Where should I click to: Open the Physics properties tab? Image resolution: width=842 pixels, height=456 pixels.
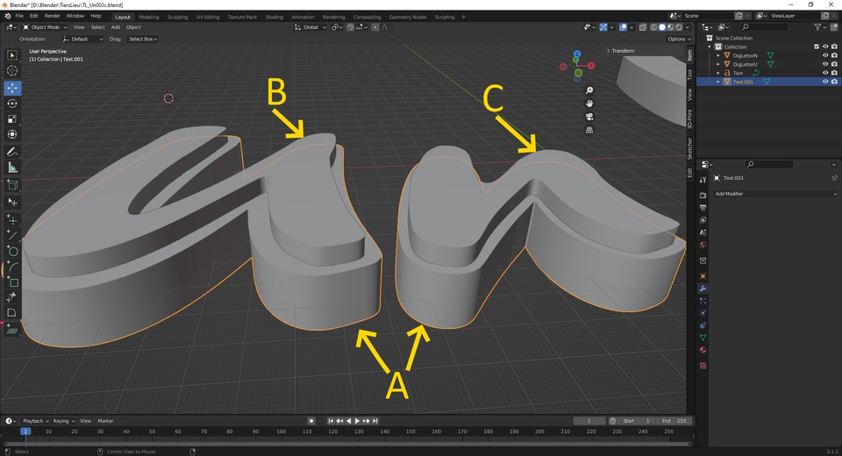pyautogui.click(x=703, y=313)
